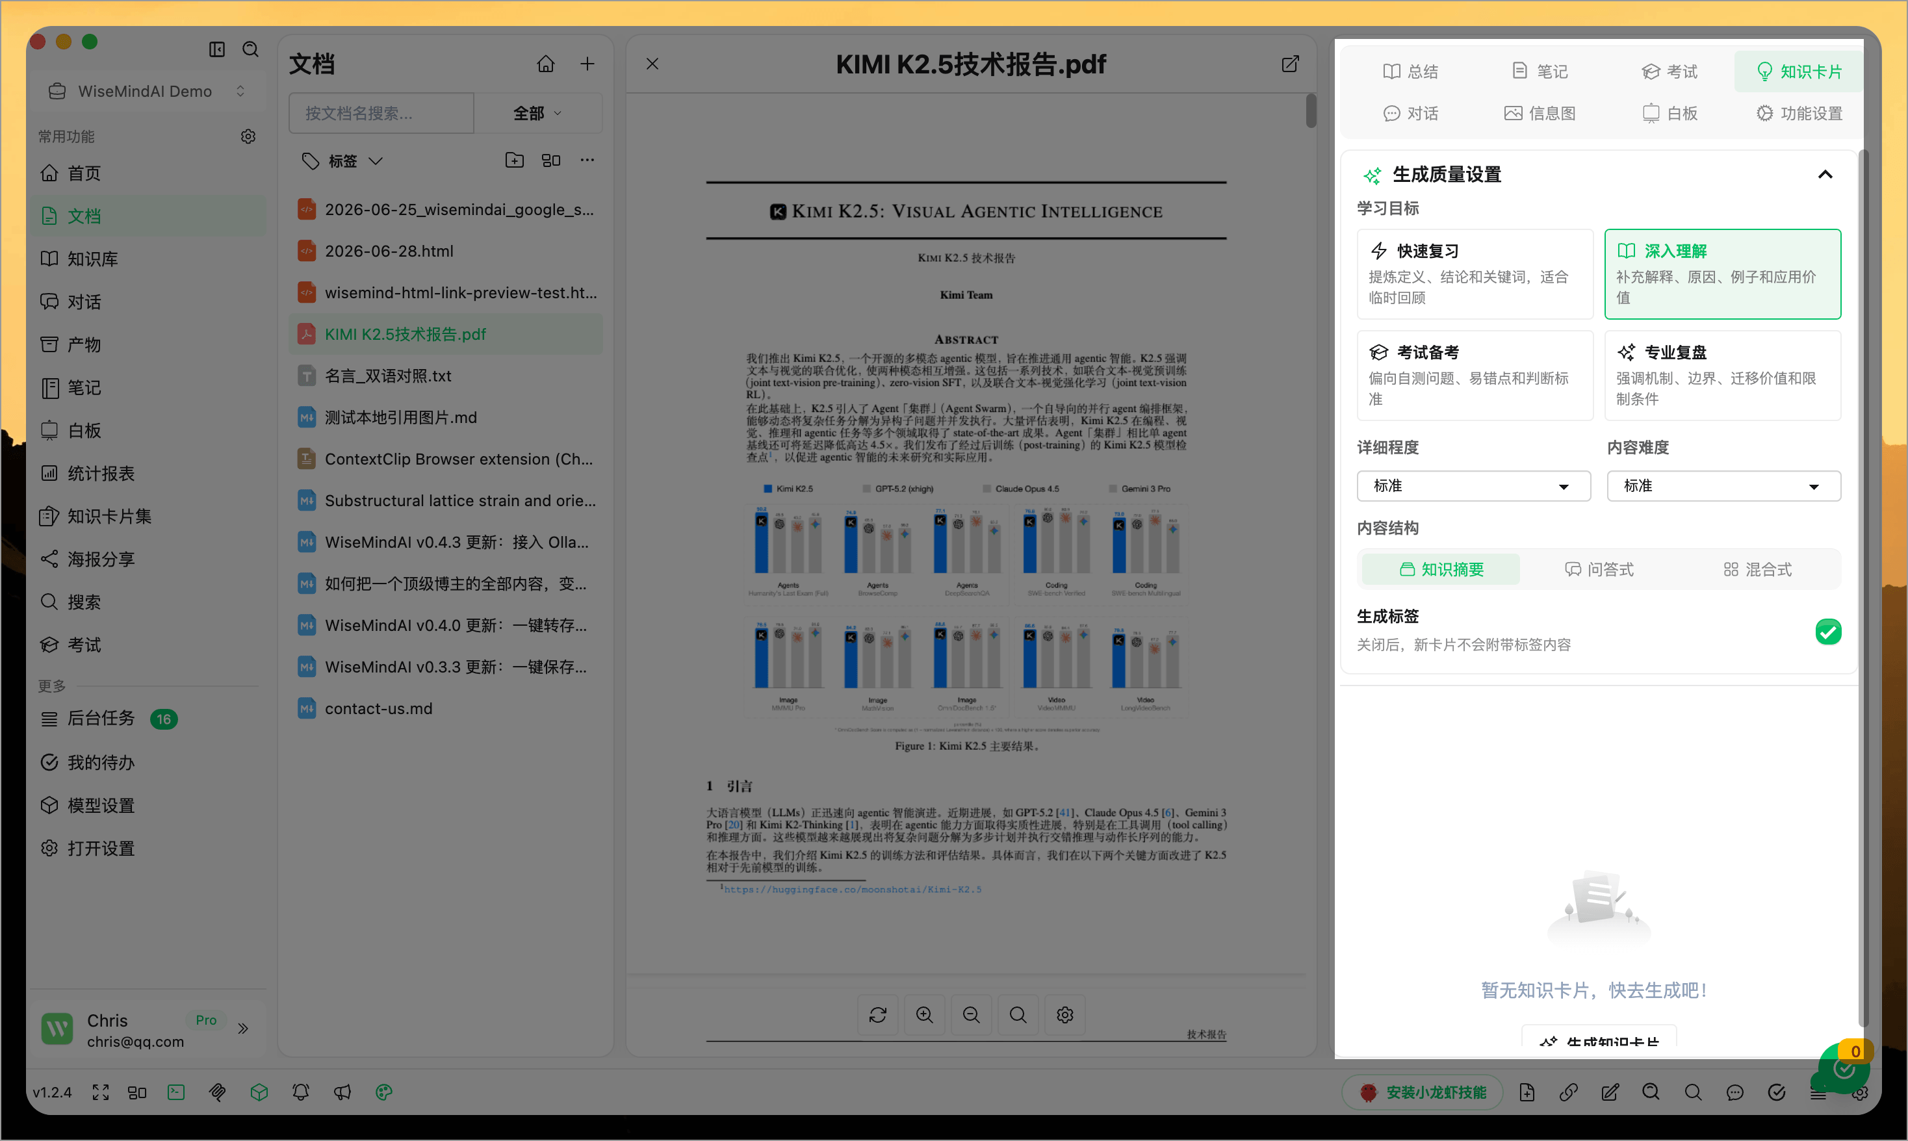Screen dimensions: 1908x1141
Task: Close the PDF preview with X
Action: pyautogui.click(x=652, y=64)
